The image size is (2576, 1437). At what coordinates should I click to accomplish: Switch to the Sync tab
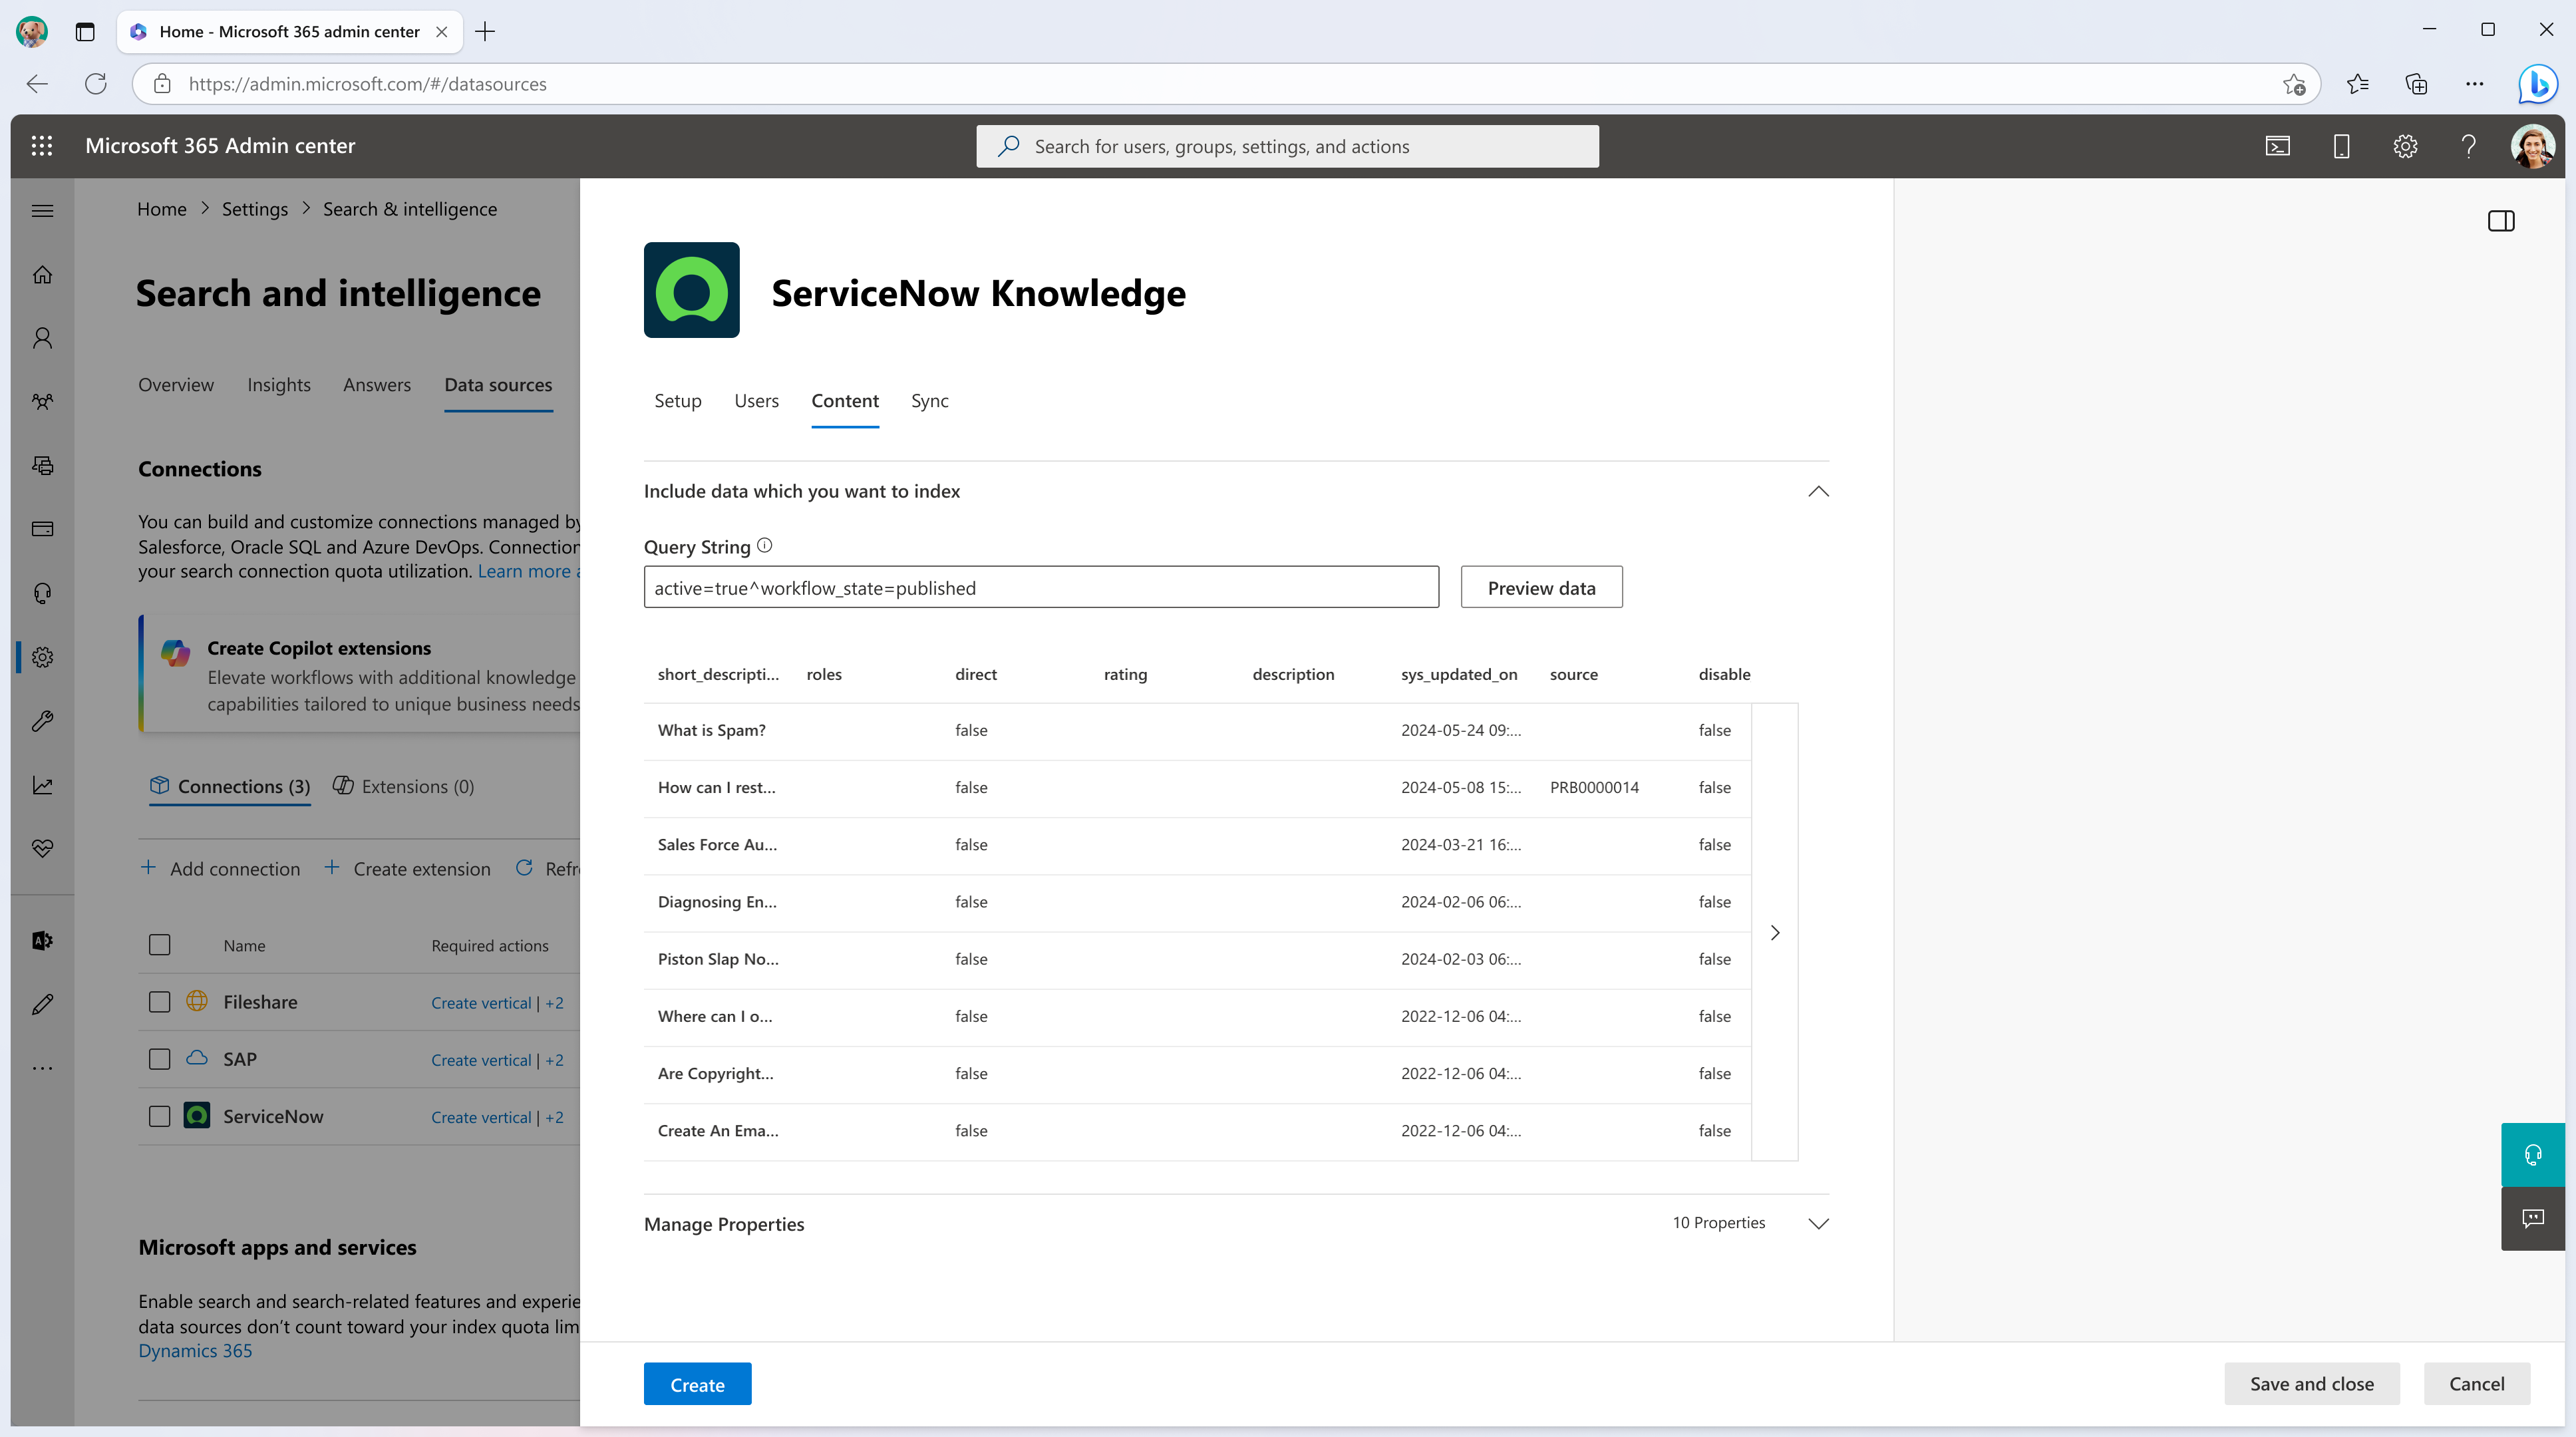929,400
